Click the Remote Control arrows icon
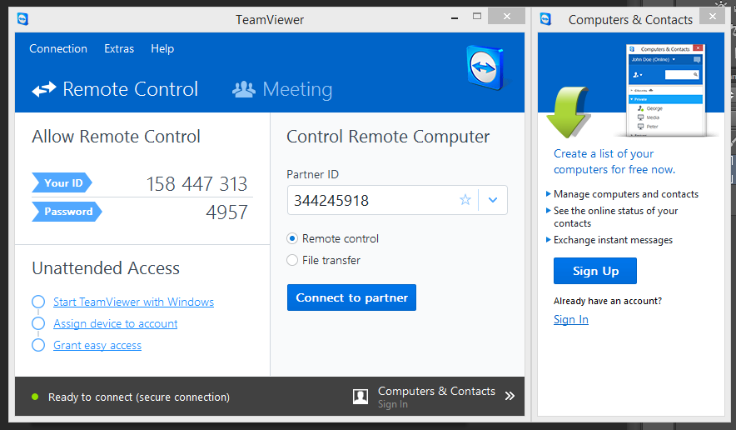 pos(43,89)
